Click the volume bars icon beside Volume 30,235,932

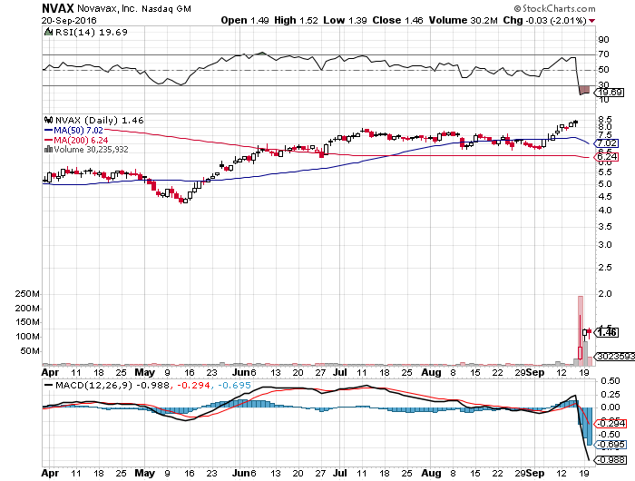click(x=48, y=149)
